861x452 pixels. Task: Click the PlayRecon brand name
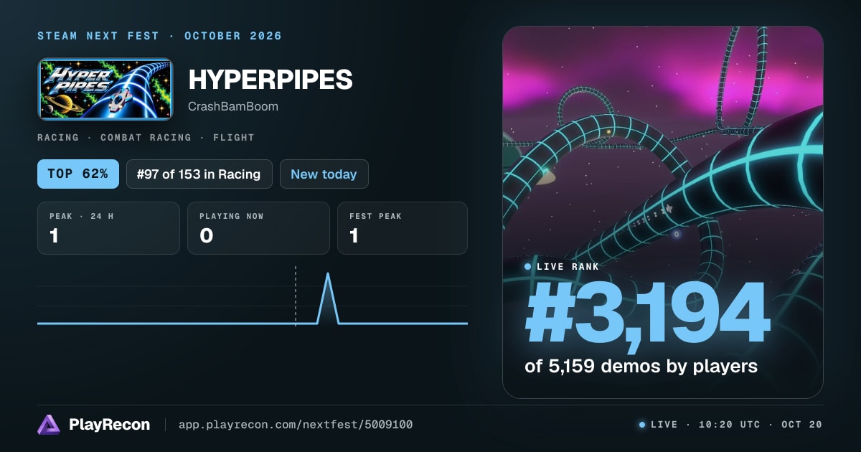[110, 425]
